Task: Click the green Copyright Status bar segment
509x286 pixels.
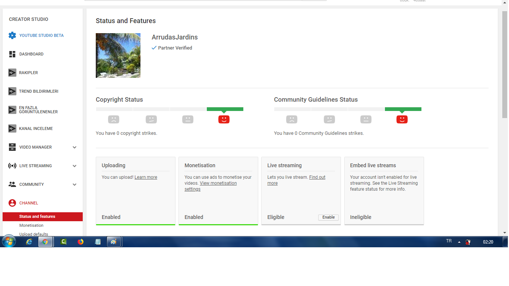Action: [225, 109]
